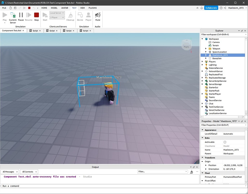The width and height of the screenshot is (248, 194).
Task: Click the Collaborate button
Action: point(211,8)
